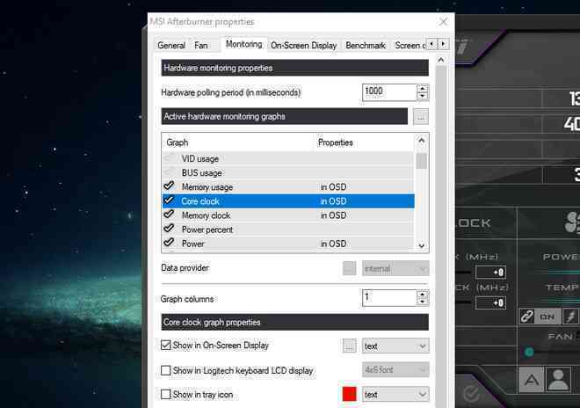The height and width of the screenshot is (408, 580).
Task: Toggle the ON button in Afterburner
Action: 547,317
